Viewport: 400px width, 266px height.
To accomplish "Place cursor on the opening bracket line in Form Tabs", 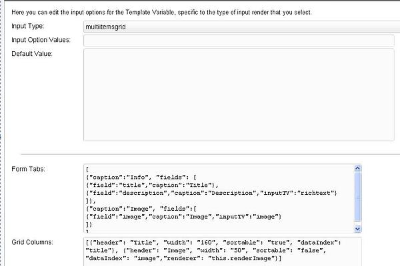I will pyautogui.click(x=87, y=170).
